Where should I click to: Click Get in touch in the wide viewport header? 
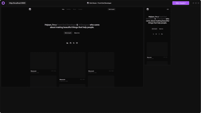coord(111,9)
